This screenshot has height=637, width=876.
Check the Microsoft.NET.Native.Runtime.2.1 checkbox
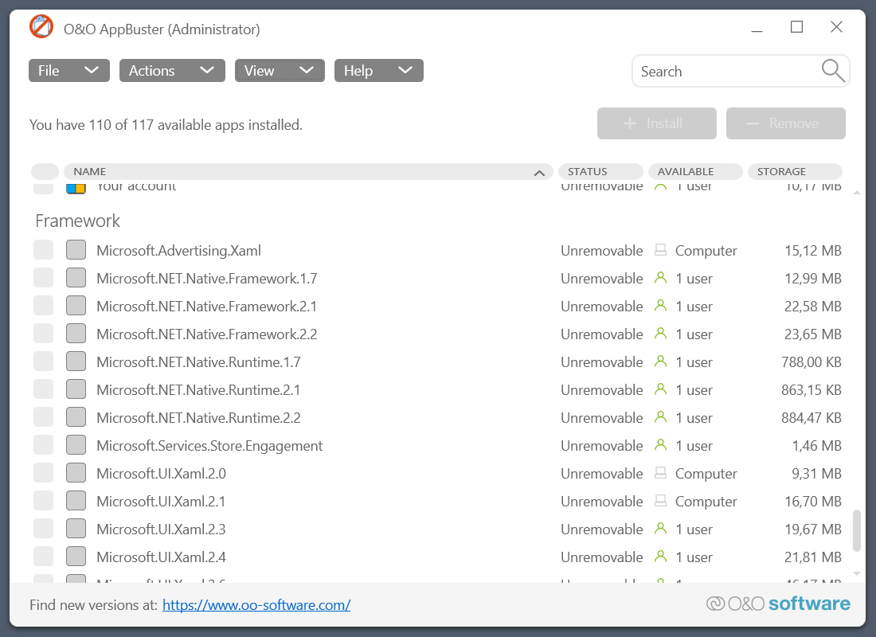44,389
